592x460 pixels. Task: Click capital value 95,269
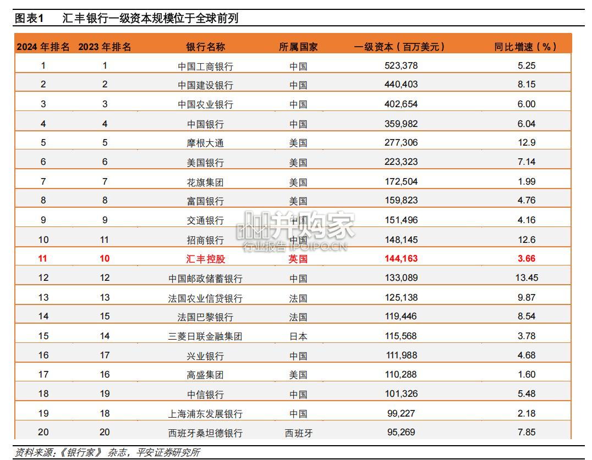click(401, 432)
